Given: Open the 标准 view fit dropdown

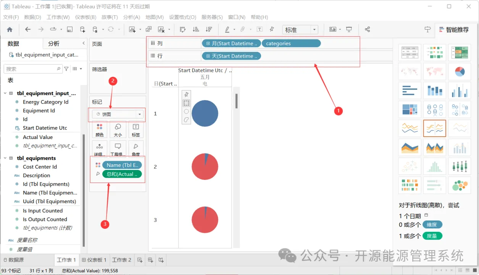Looking at the screenshot, I should point(300,30).
